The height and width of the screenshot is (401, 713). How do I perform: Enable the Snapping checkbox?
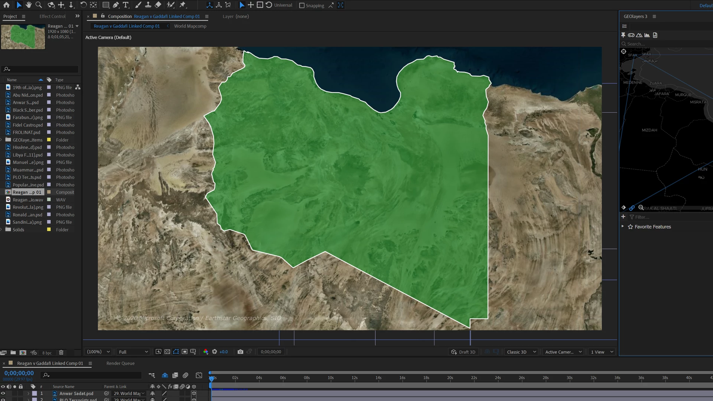[302, 6]
